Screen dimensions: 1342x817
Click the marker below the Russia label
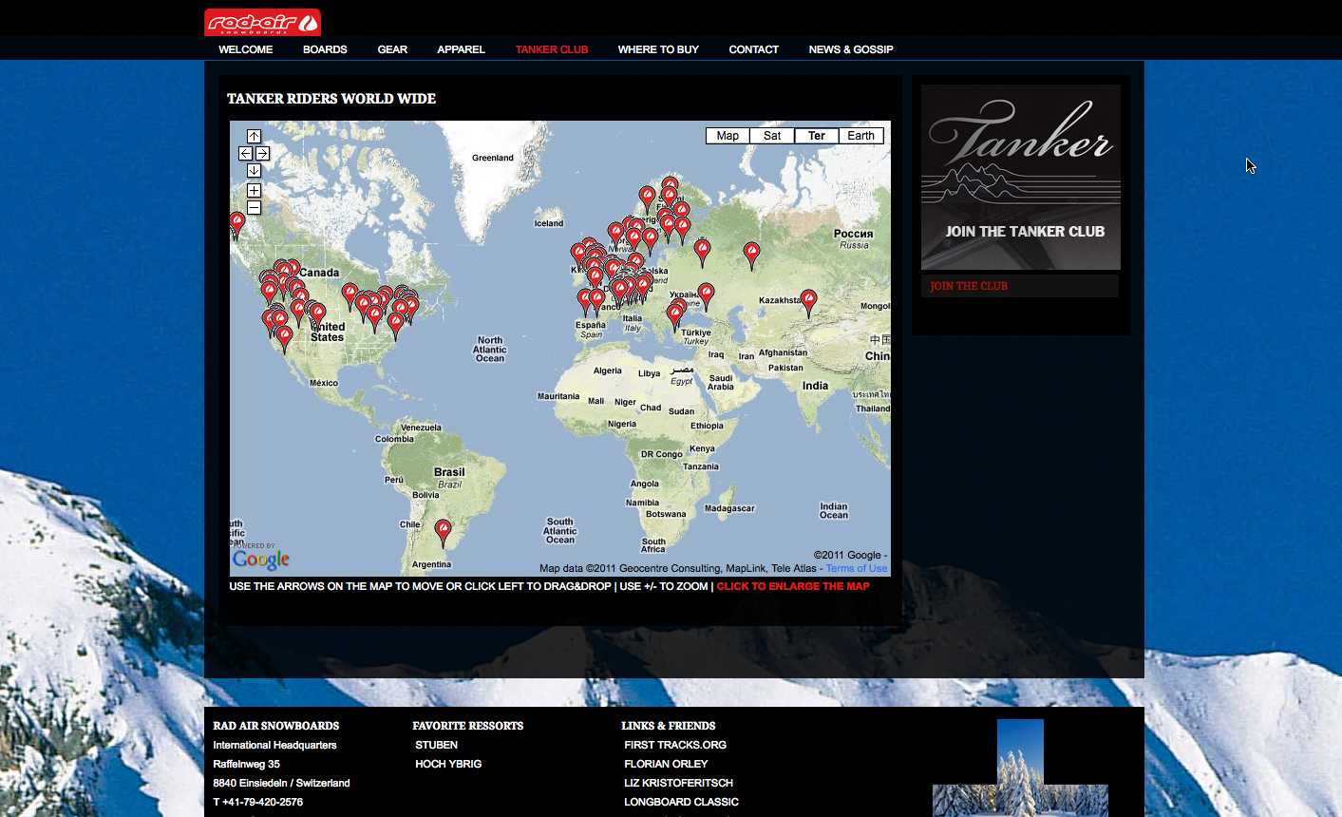[x=751, y=255]
